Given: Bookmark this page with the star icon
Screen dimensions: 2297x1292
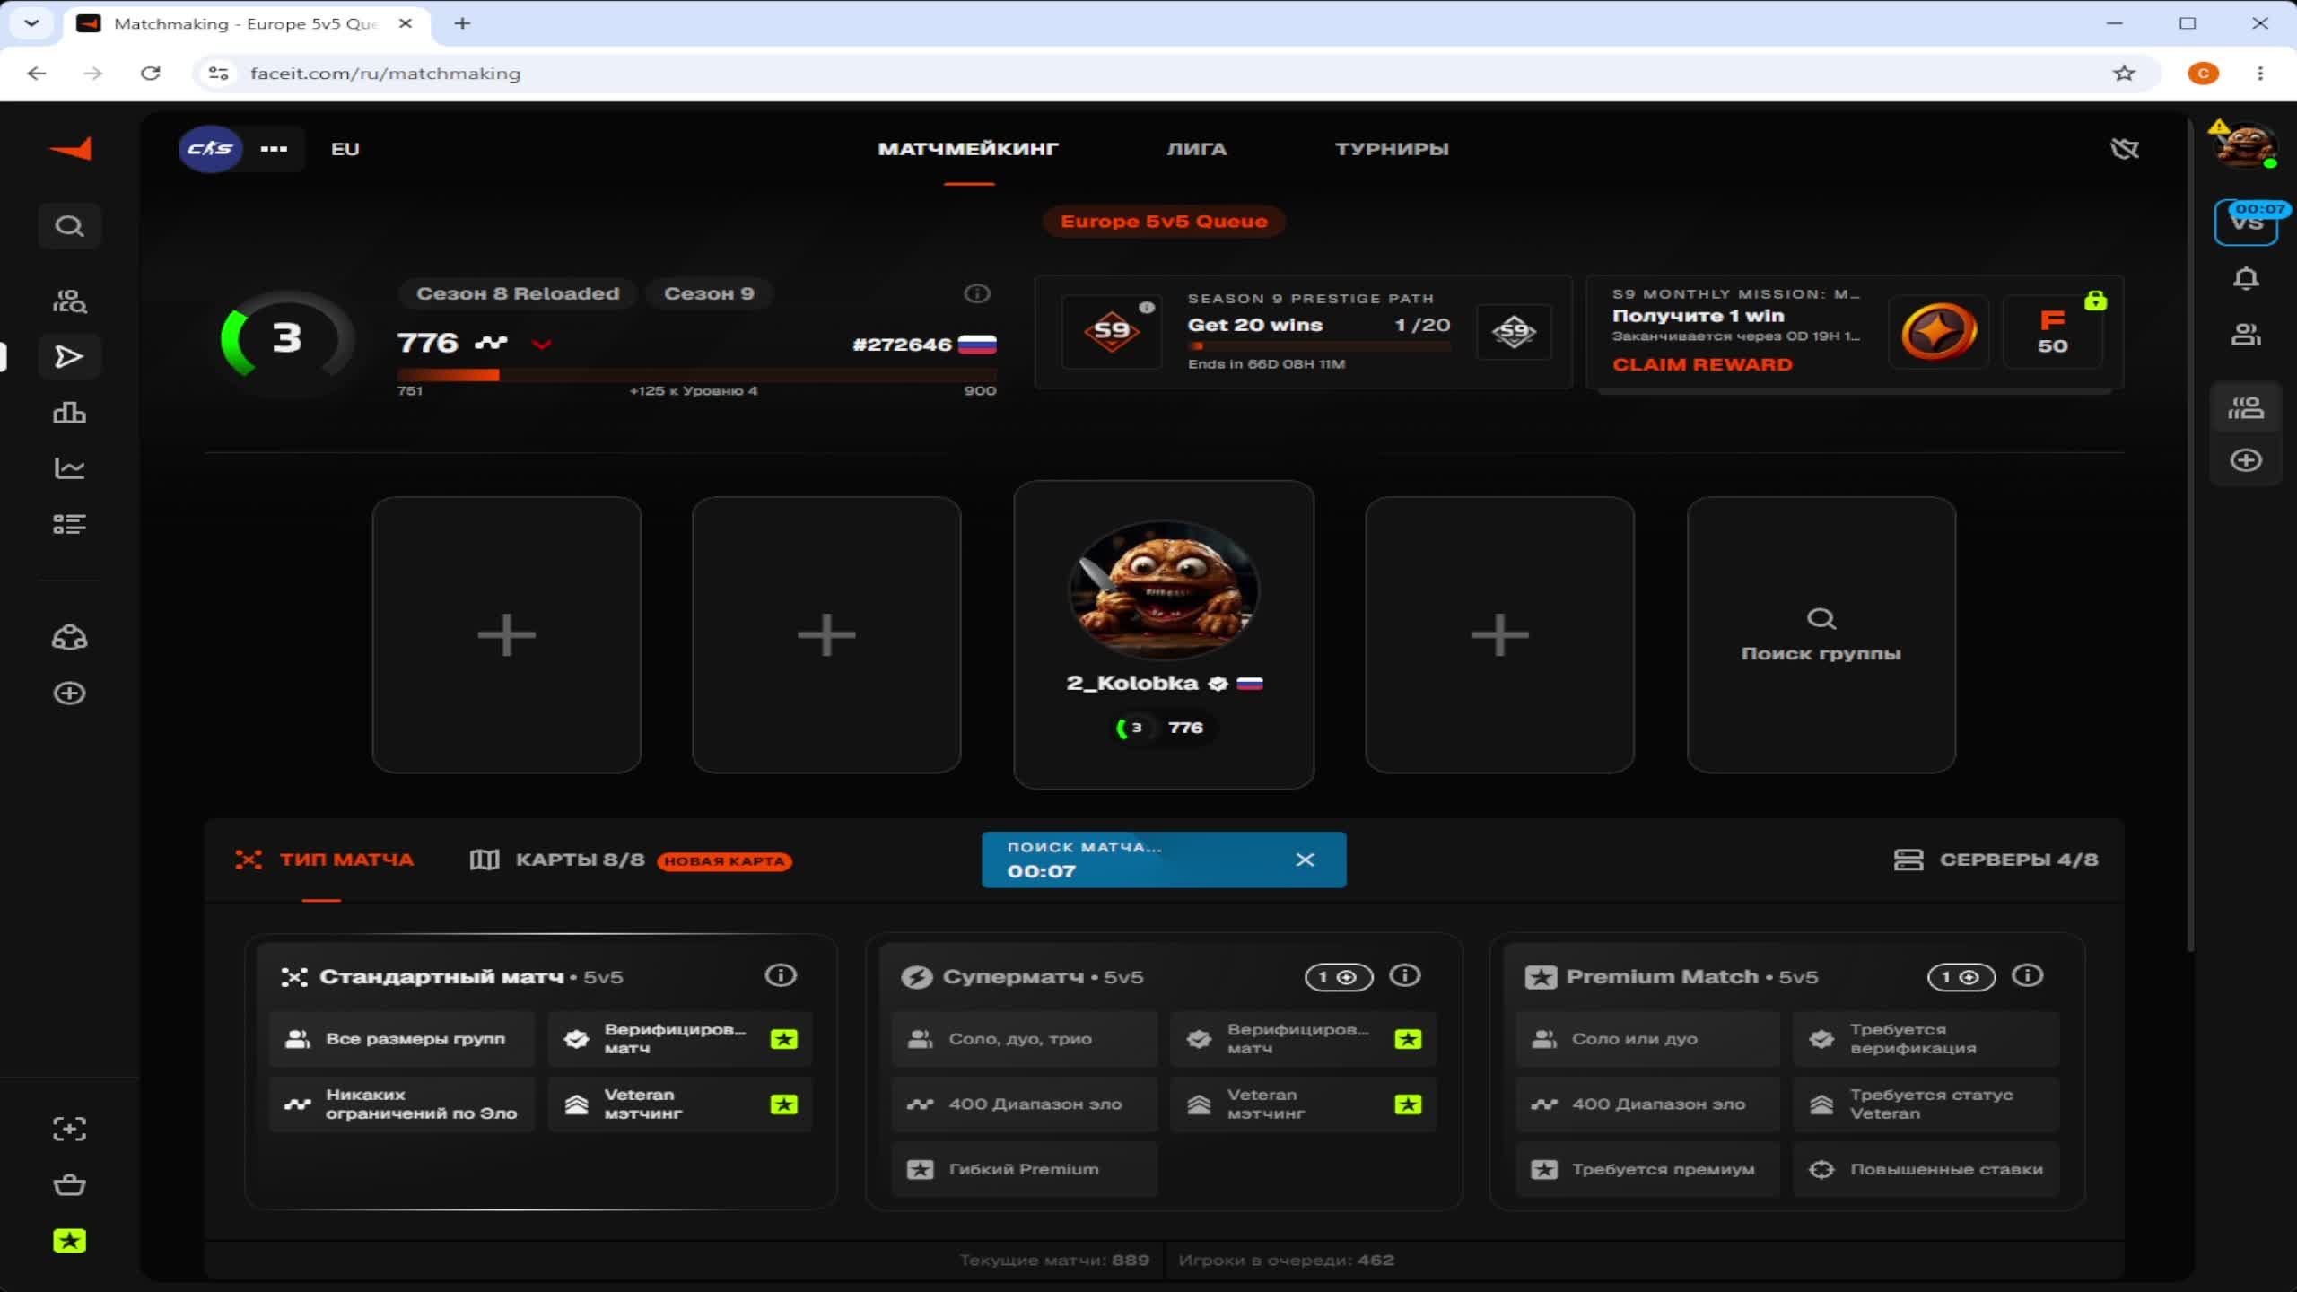Looking at the screenshot, I should pyautogui.click(x=2124, y=74).
